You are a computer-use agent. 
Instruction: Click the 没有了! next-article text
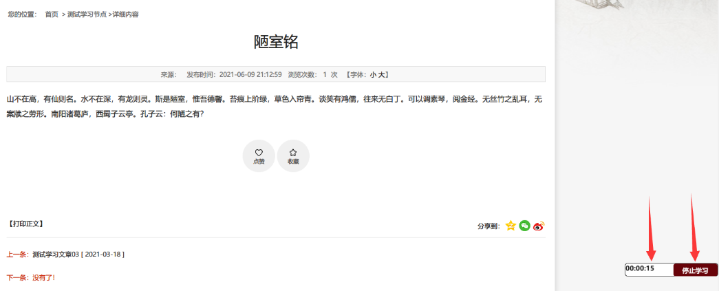tap(43, 278)
